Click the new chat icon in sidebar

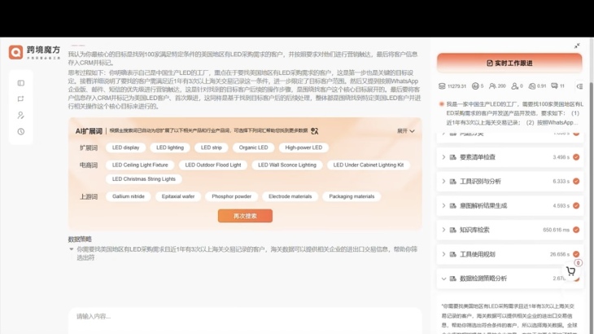pyautogui.click(x=21, y=99)
